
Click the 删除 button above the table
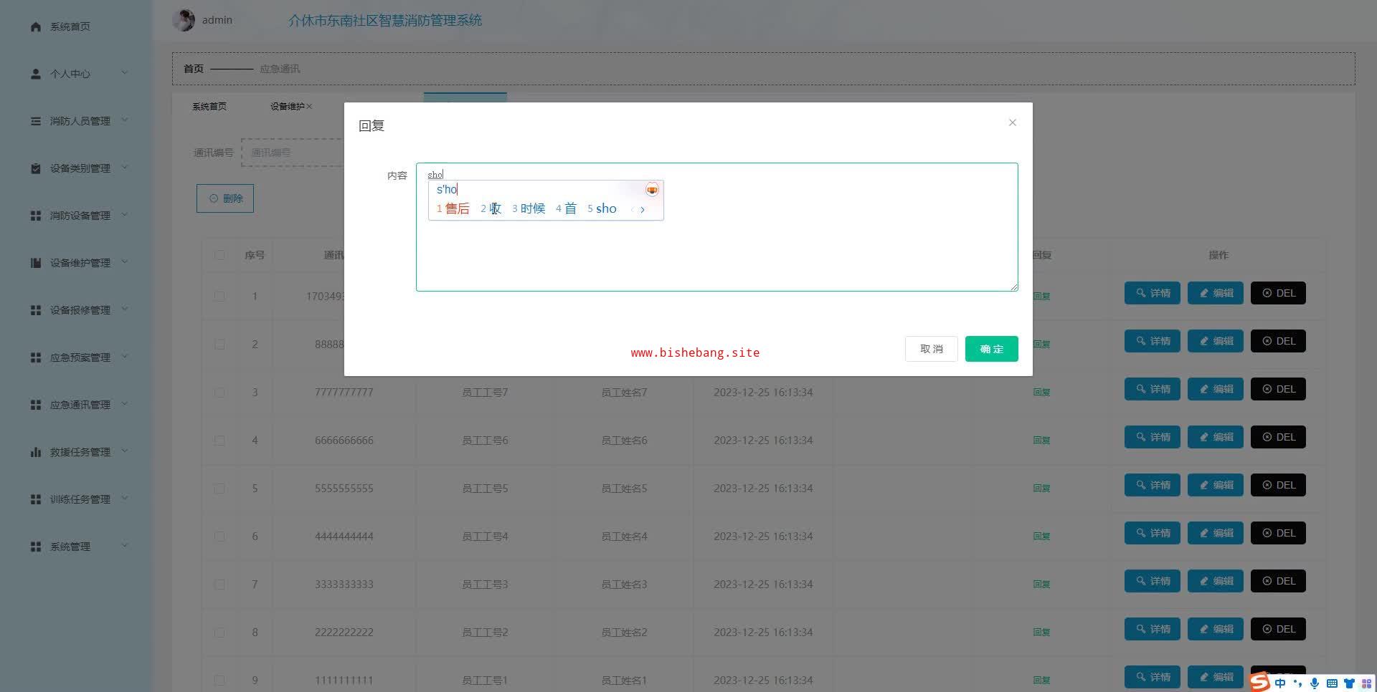(x=225, y=198)
